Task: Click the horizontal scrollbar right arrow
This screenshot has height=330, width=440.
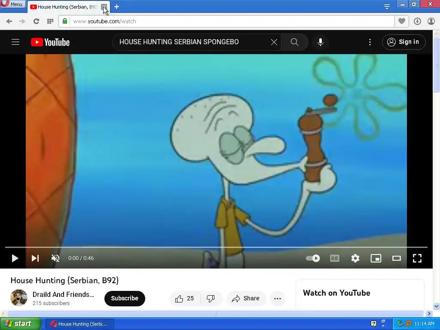Action: pyautogui.click(x=429, y=313)
